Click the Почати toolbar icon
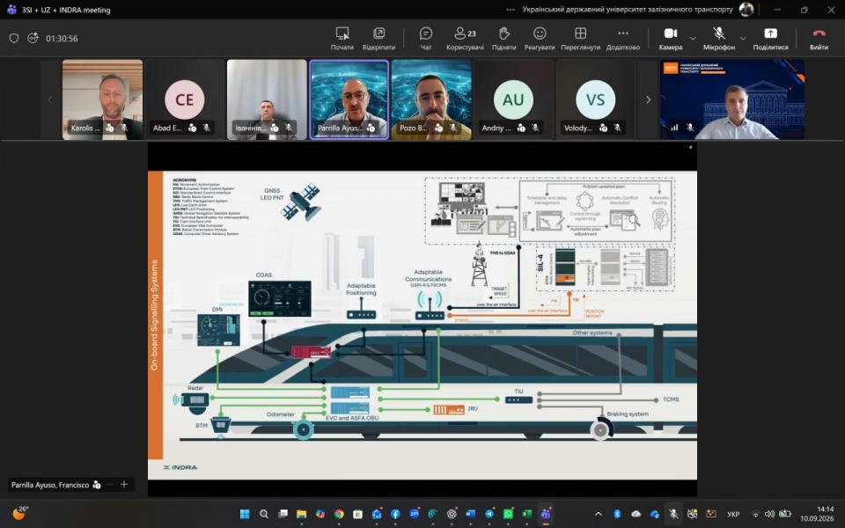The height and width of the screenshot is (528, 845). click(342, 38)
